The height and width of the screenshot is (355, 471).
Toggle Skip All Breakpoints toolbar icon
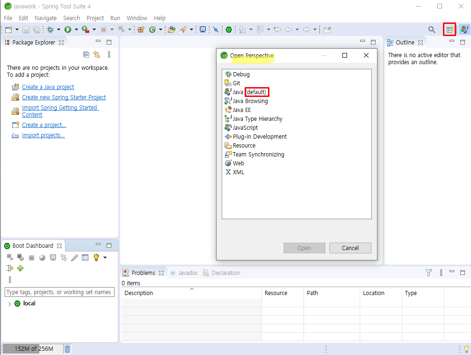pos(216,30)
